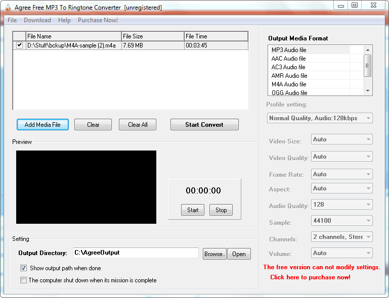Screen dimensions: 389x298
Task: Click the app icon in title bar
Action: click(8, 8)
